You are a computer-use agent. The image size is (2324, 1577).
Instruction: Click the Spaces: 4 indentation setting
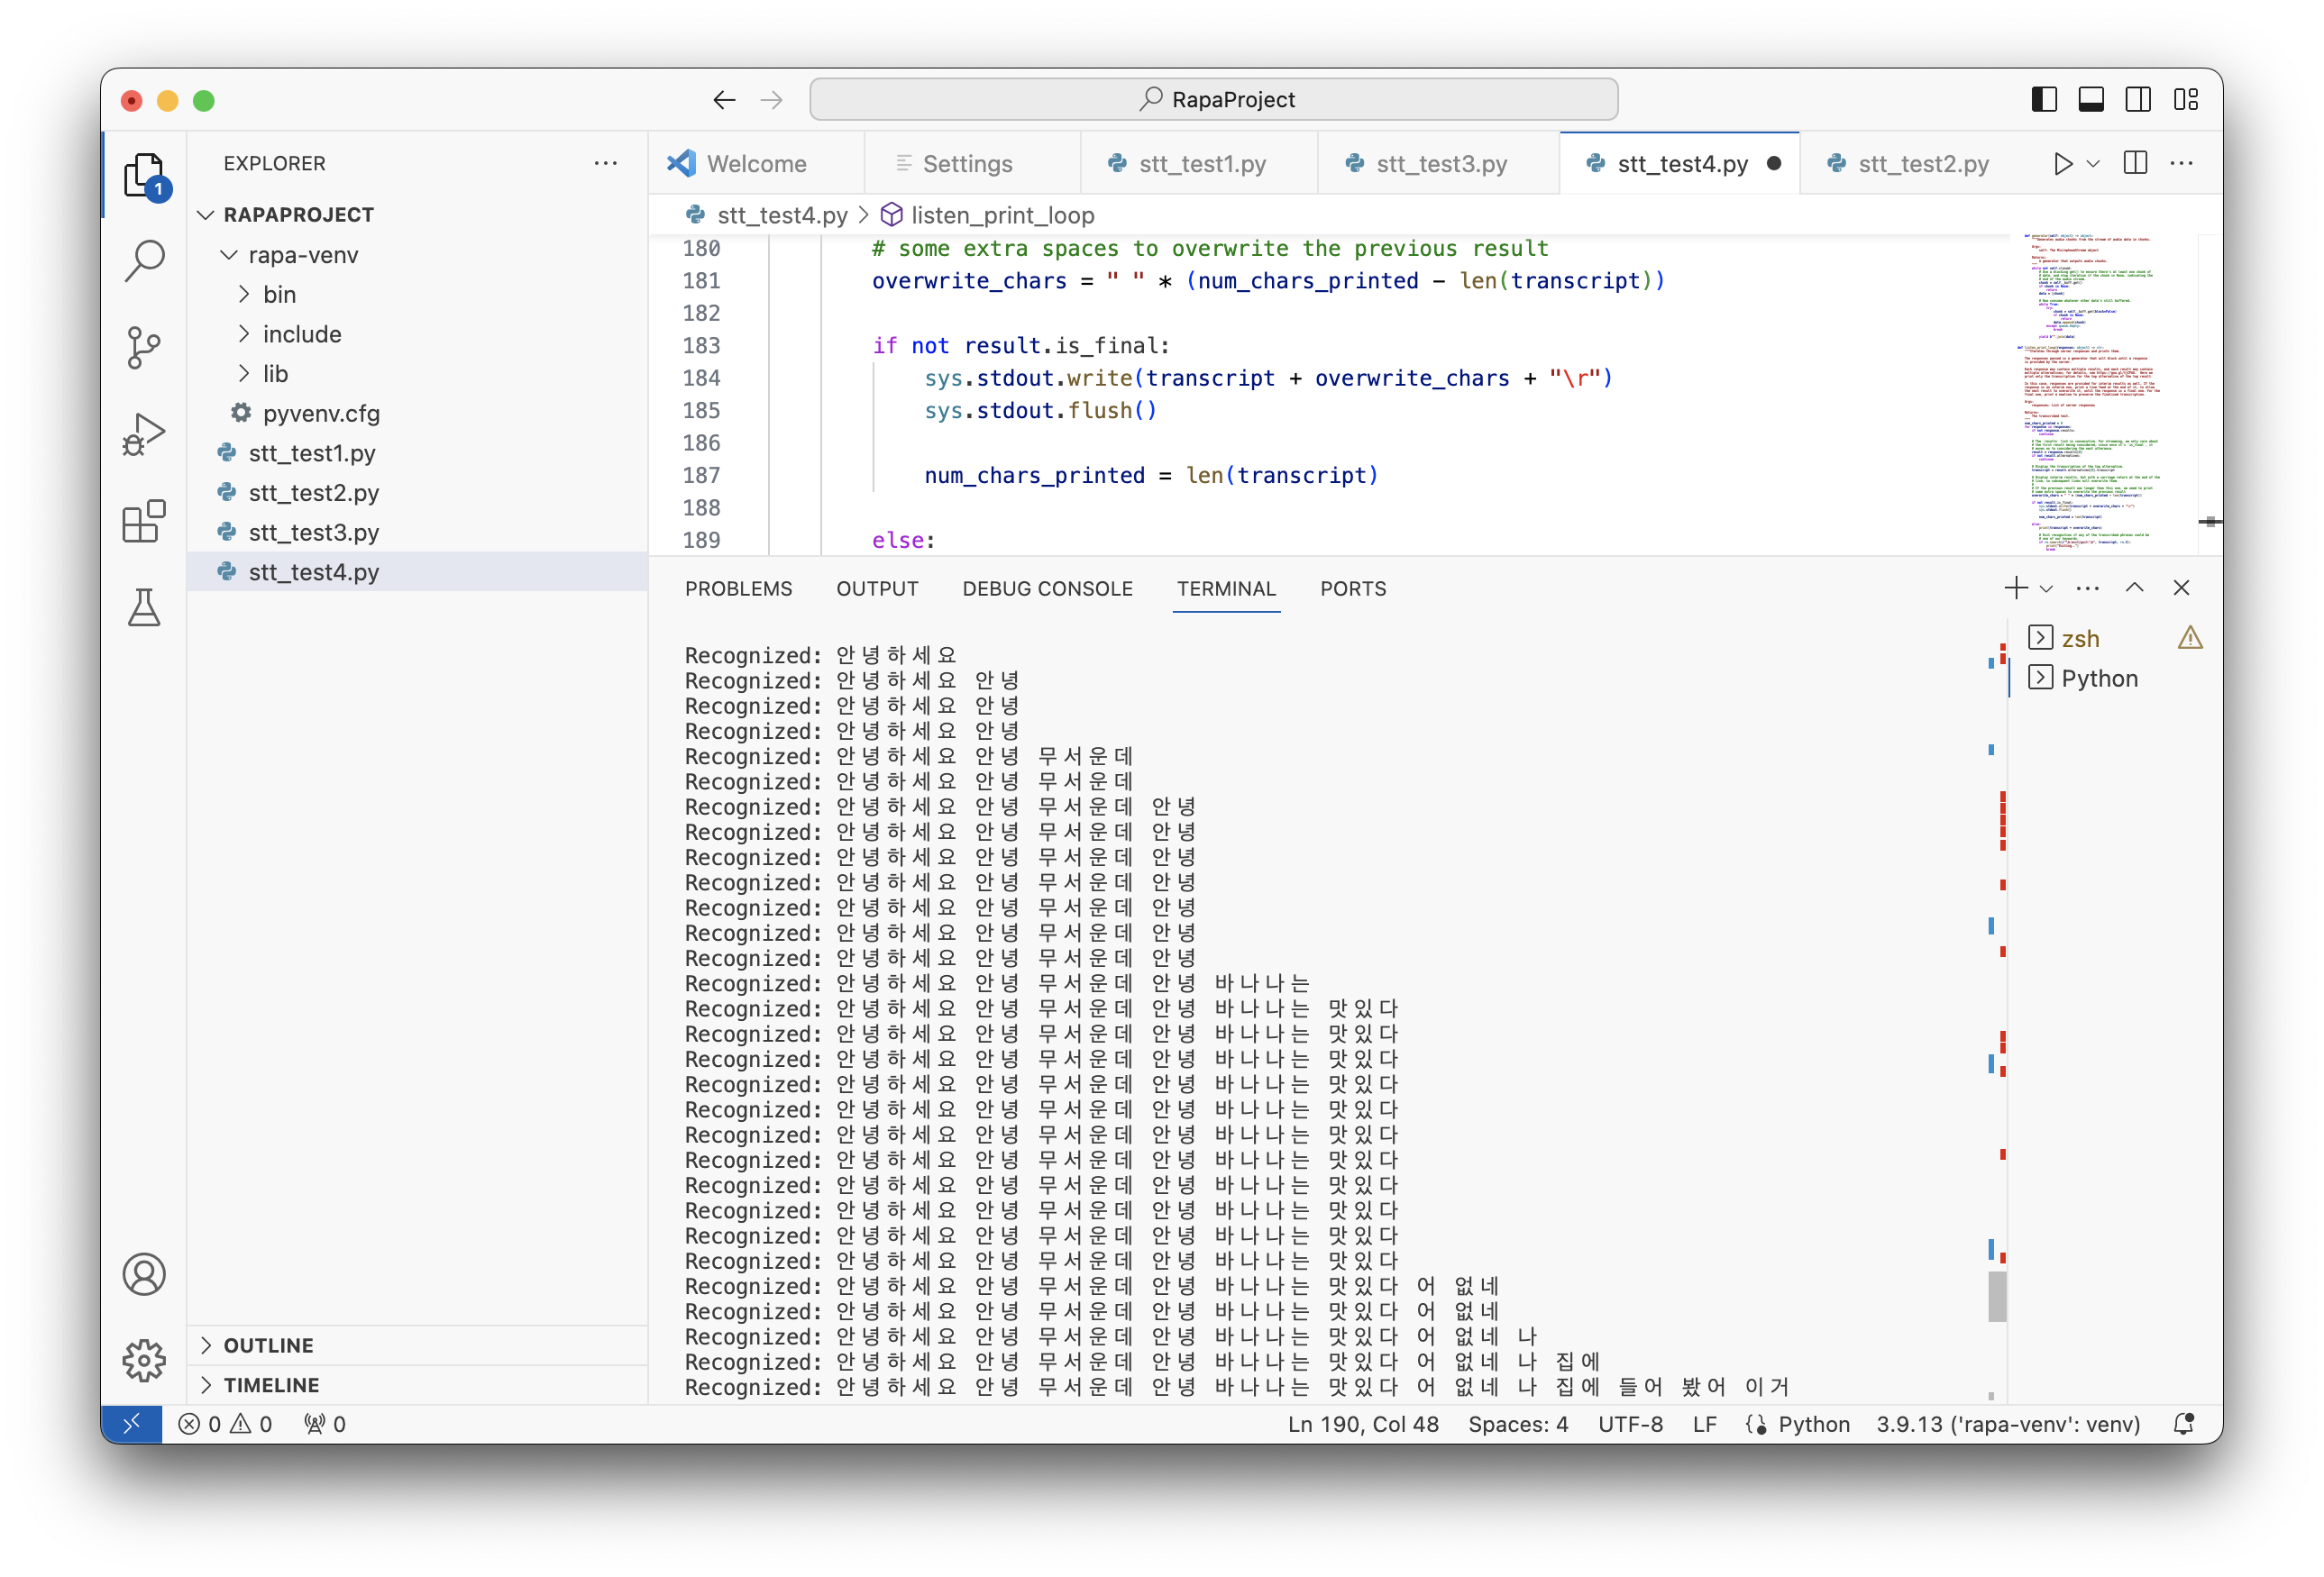(1517, 1424)
